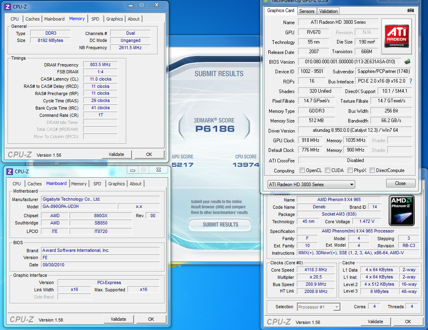Click the 320 Unified shaders value
428x330 pixels.
click(320, 91)
